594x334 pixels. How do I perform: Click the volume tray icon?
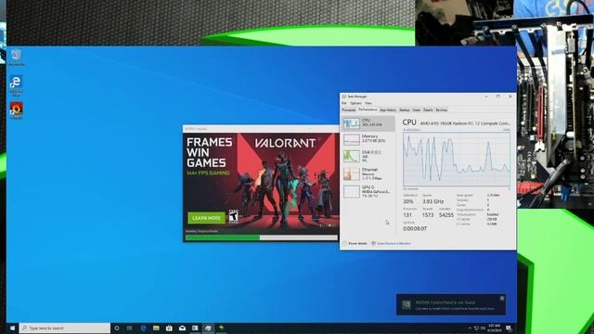pyautogui.click(x=484, y=328)
